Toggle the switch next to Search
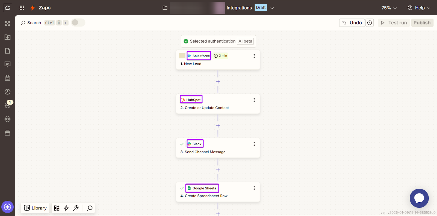Viewport: 437px width, 216px height. (x=78, y=23)
